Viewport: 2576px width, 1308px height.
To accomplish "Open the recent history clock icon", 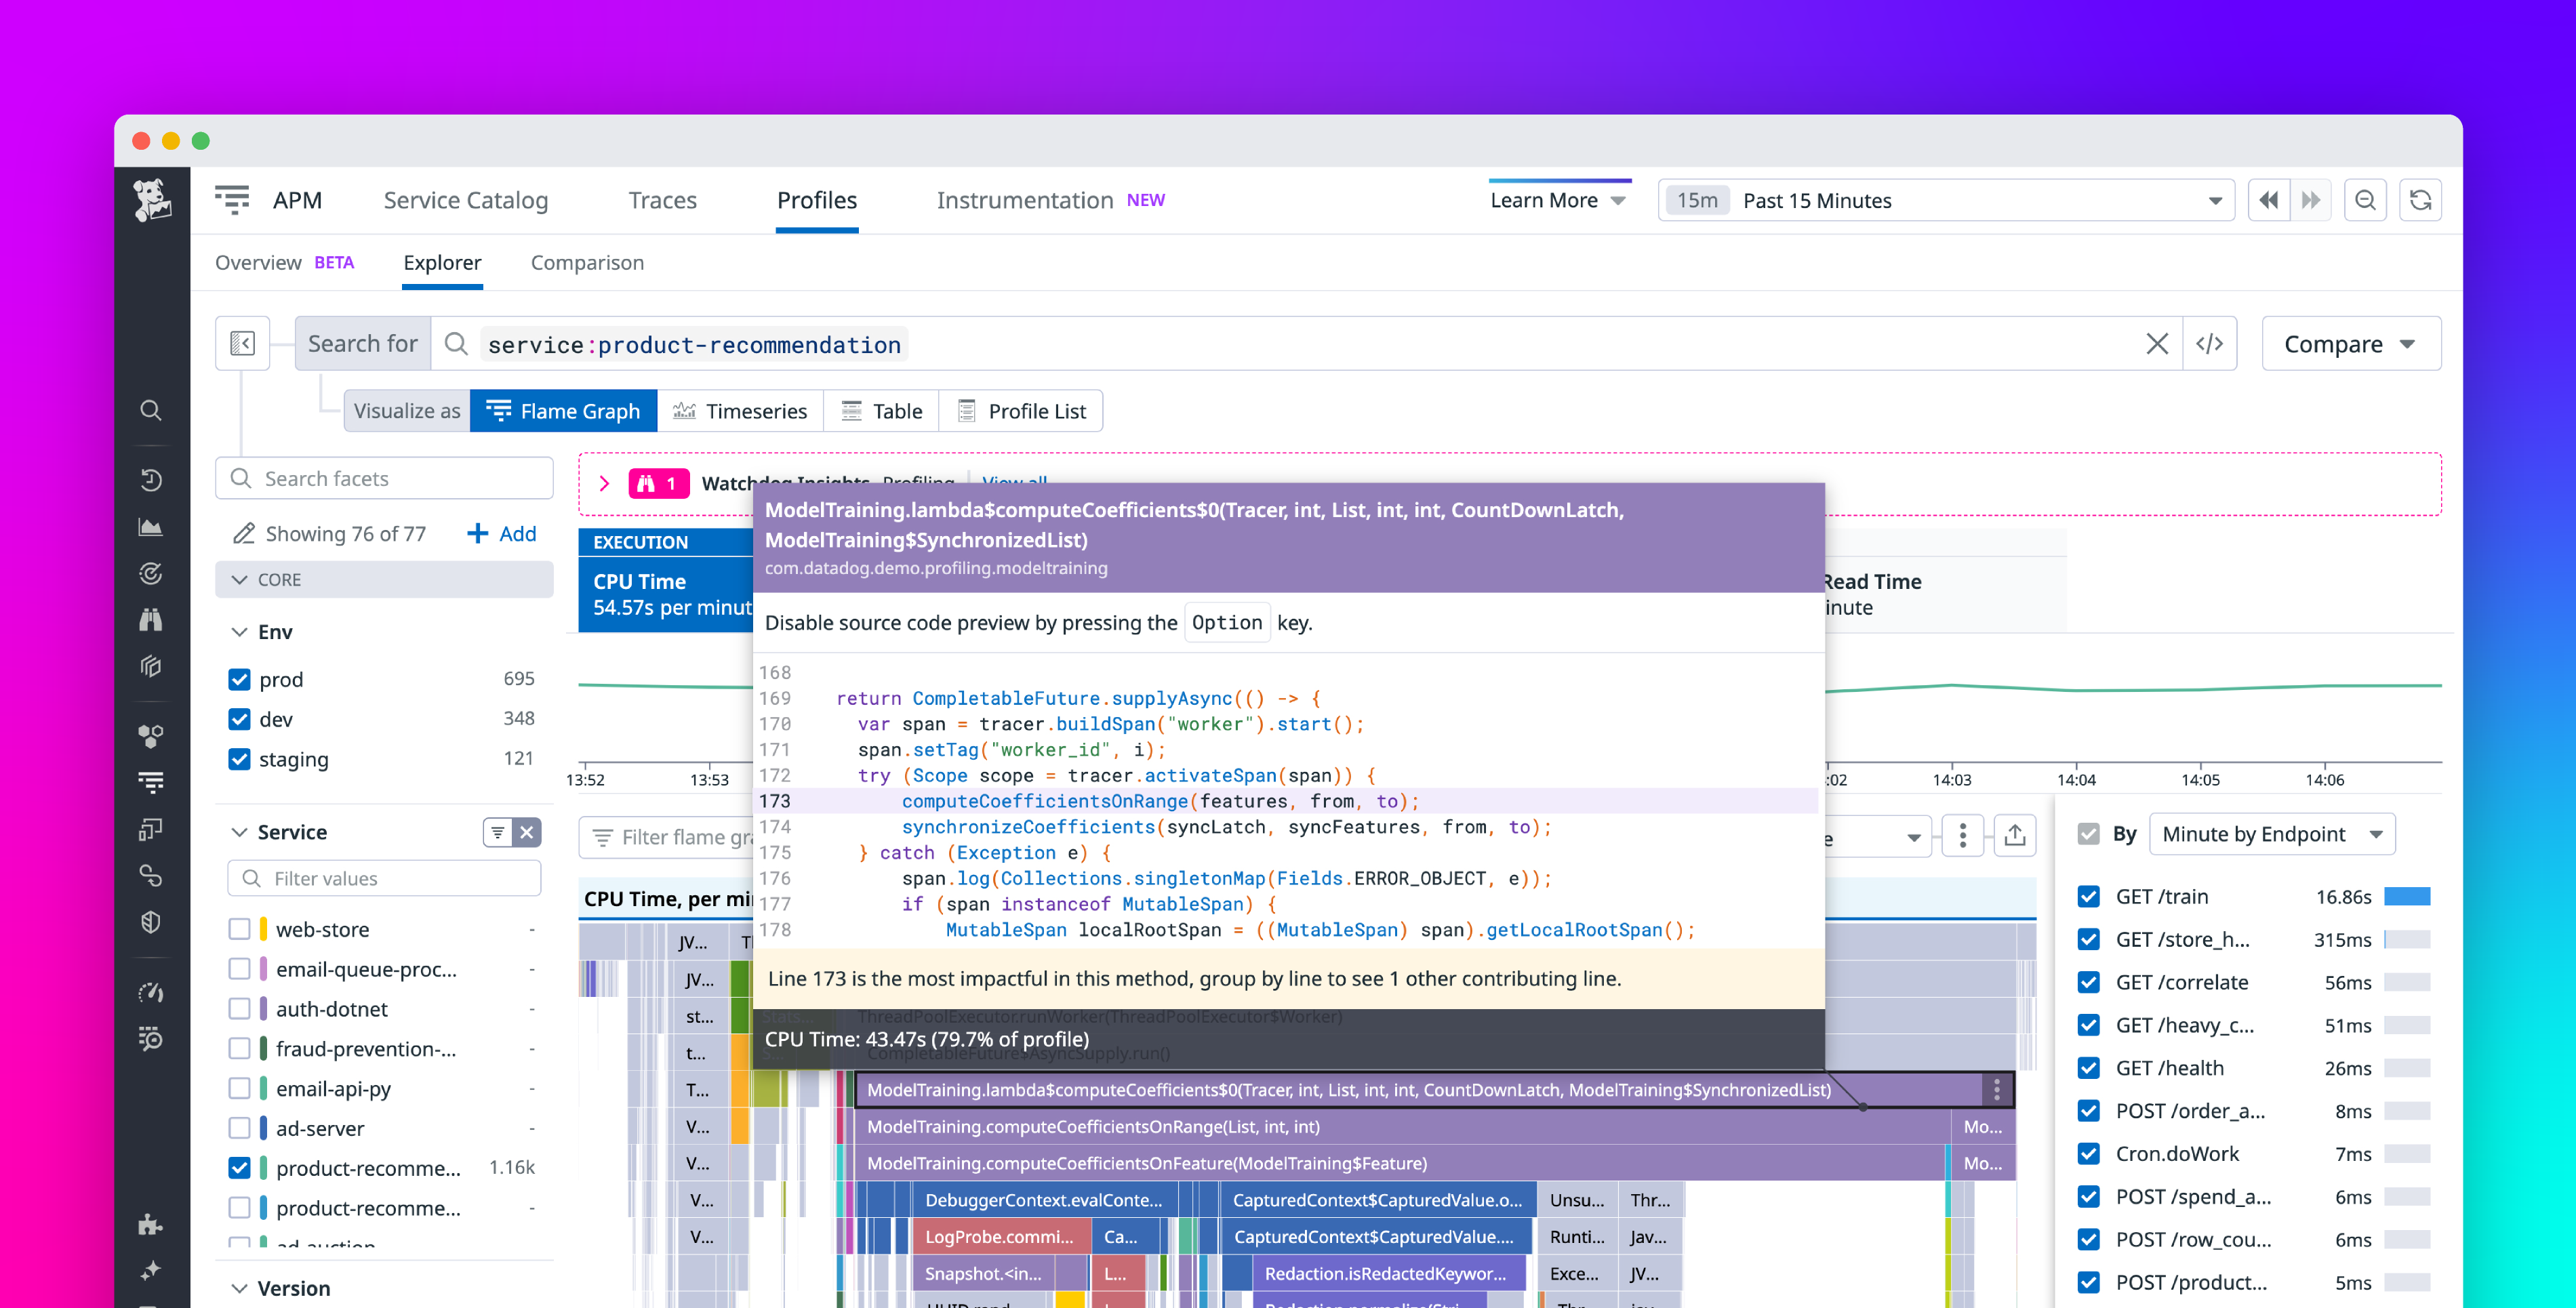I will 151,480.
